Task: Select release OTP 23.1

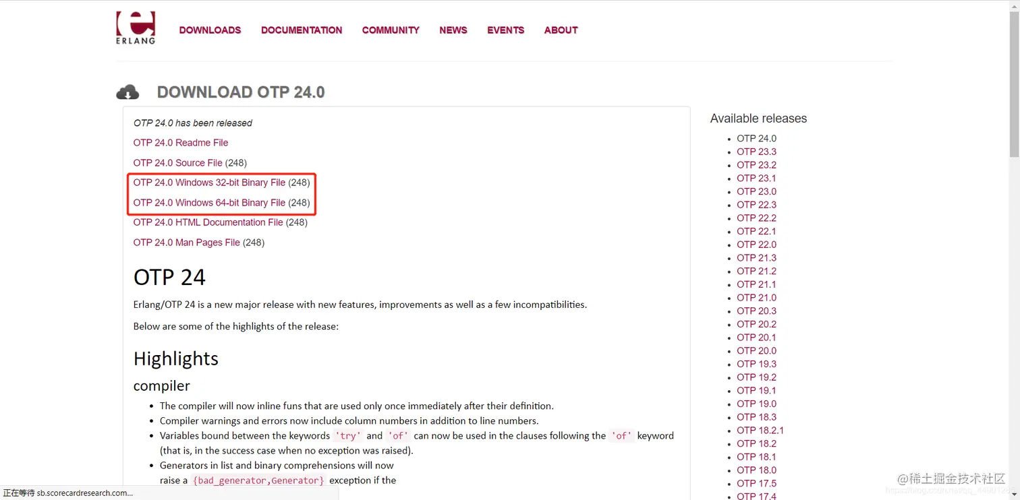Action: pos(756,179)
